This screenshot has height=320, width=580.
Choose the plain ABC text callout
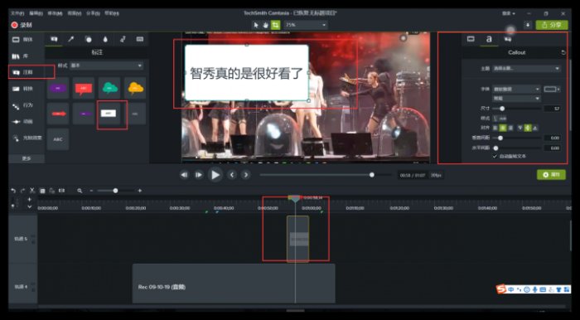pyautogui.click(x=58, y=139)
